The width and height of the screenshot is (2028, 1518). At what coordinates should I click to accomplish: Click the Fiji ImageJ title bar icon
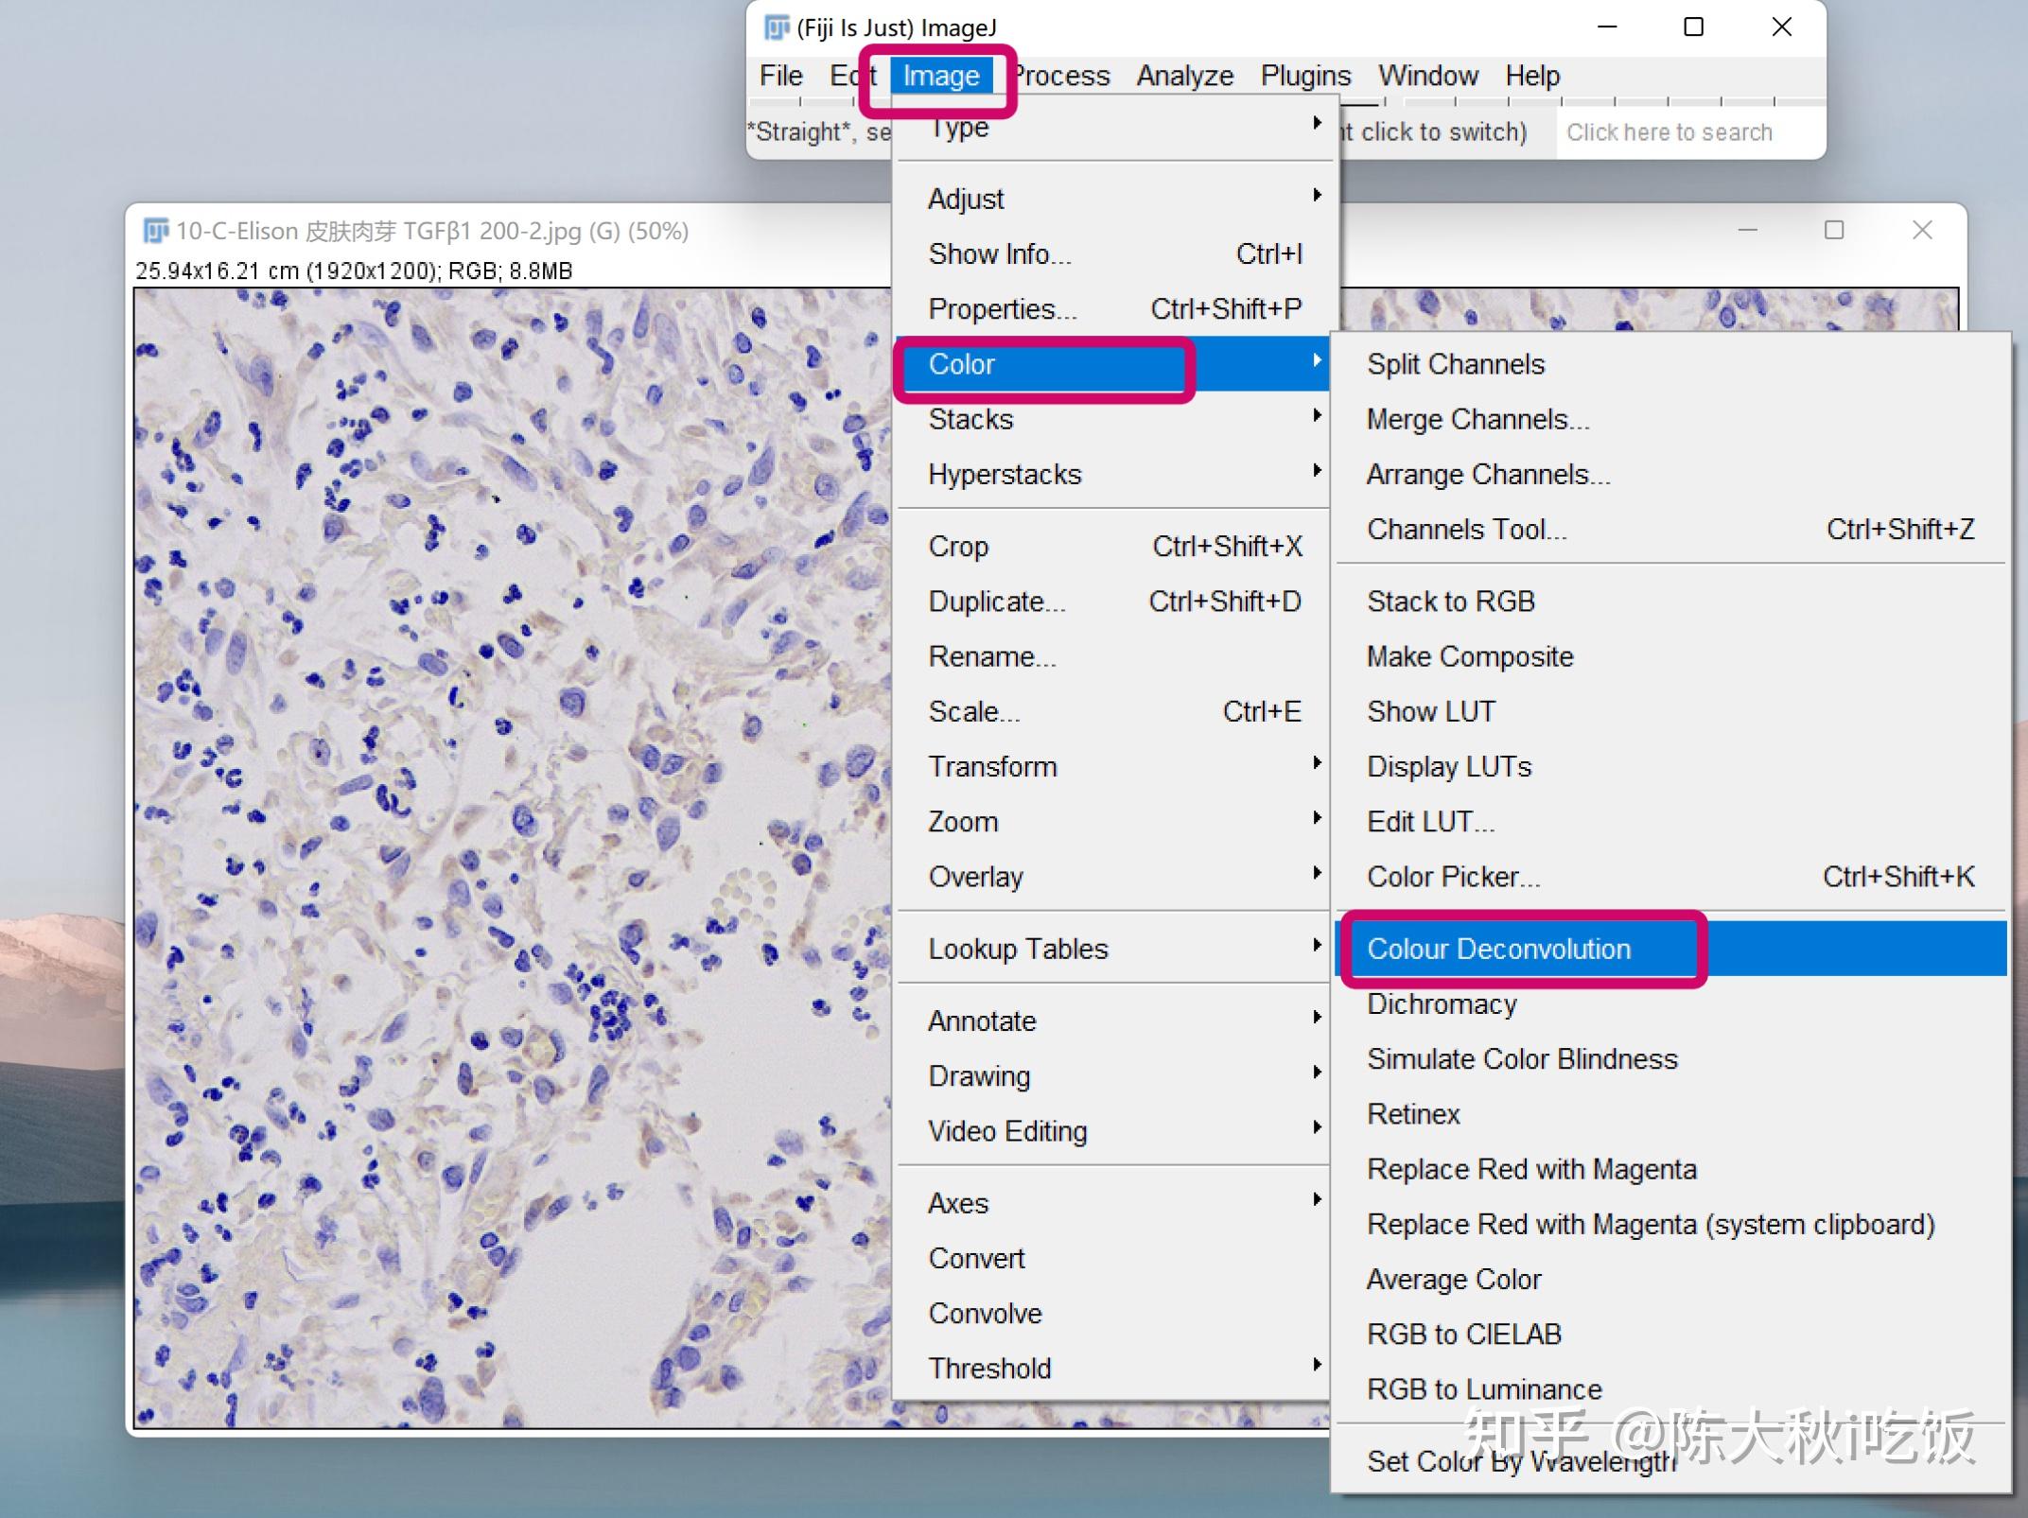point(776,27)
